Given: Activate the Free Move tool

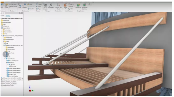Looking at the screenshot, I should pyautogui.click(x=13, y=4).
